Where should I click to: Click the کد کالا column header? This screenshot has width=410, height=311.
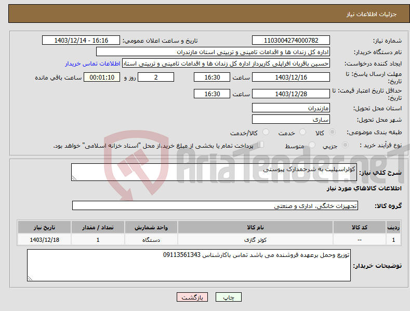click(x=360, y=227)
